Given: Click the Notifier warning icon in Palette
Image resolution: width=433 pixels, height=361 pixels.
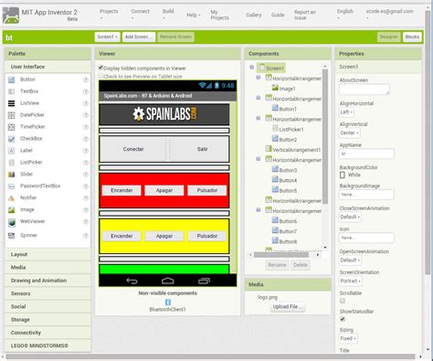Looking at the screenshot, I should pyautogui.click(x=11, y=198).
